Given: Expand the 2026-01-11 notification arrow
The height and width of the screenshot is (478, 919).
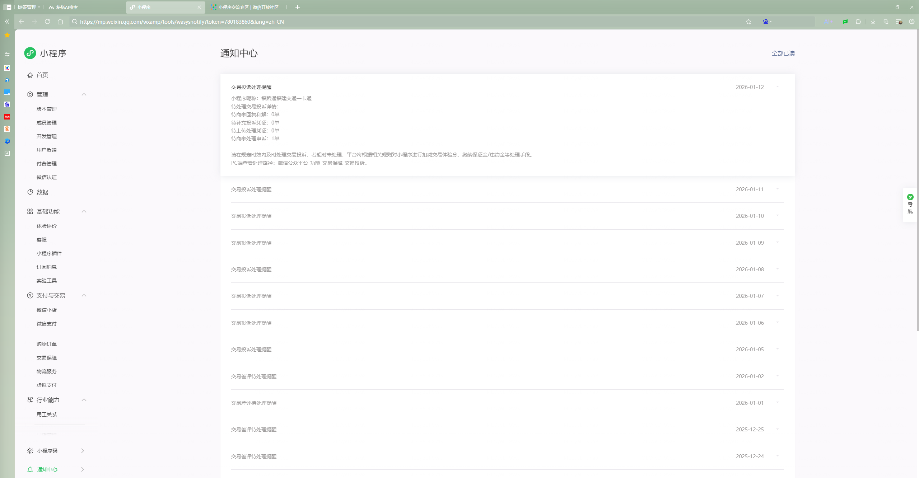Looking at the screenshot, I should [x=778, y=189].
